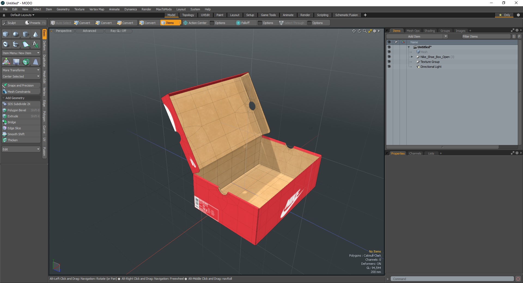Toggle visibility of Texture Group
Screen dimensions: 523x283
[x=389, y=62]
